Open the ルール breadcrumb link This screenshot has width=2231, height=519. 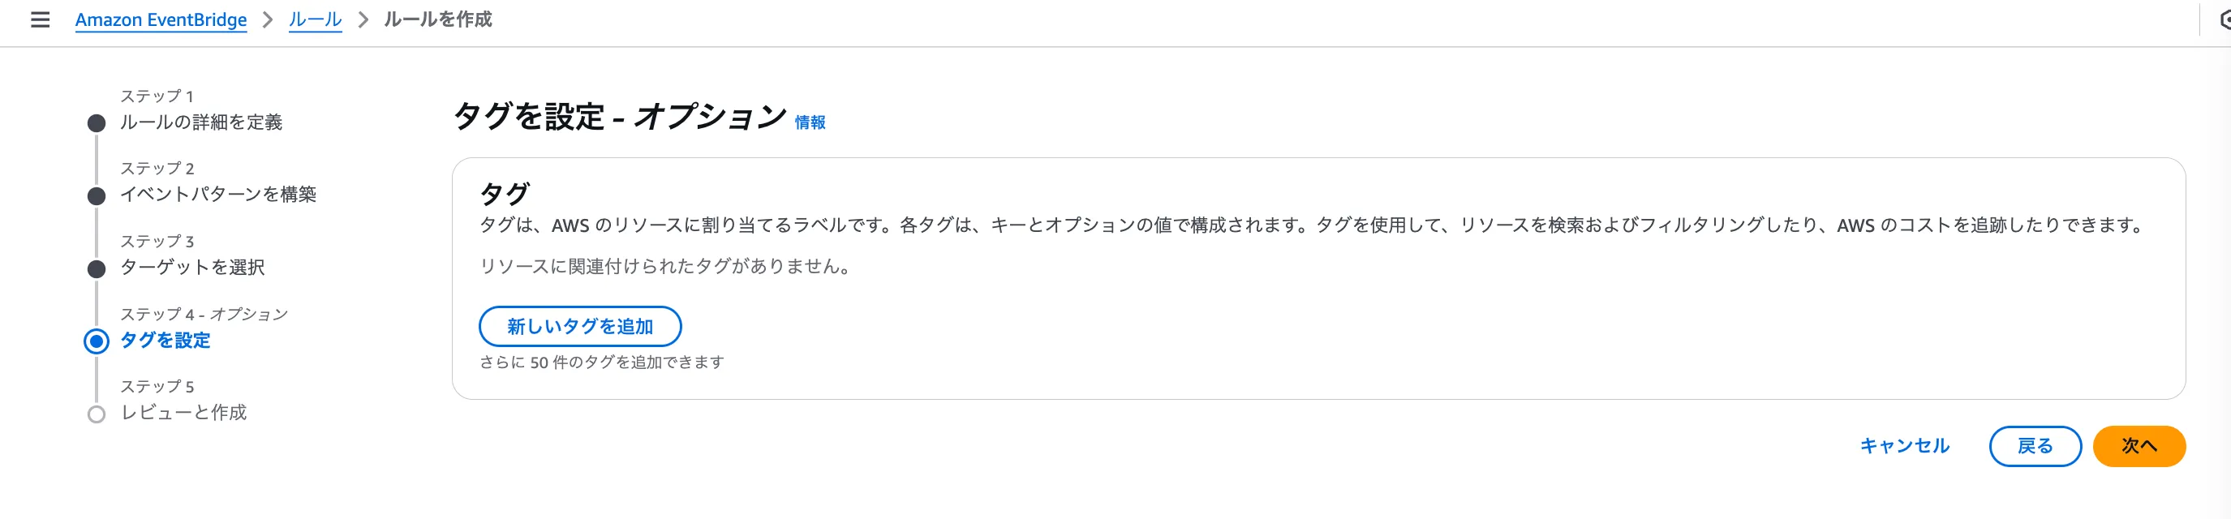315,20
